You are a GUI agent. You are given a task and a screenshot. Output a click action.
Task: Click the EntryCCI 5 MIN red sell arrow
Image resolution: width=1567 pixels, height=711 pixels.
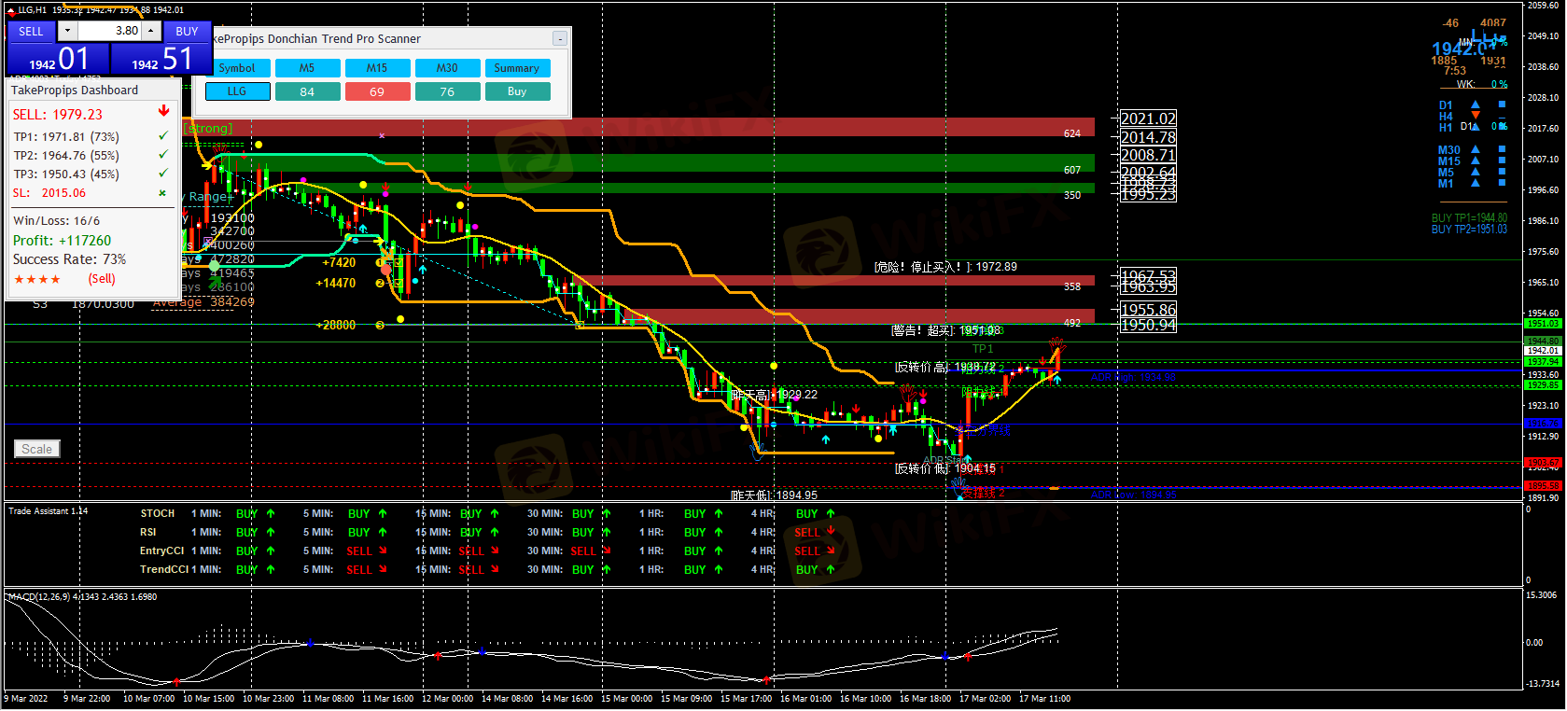(383, 551)
